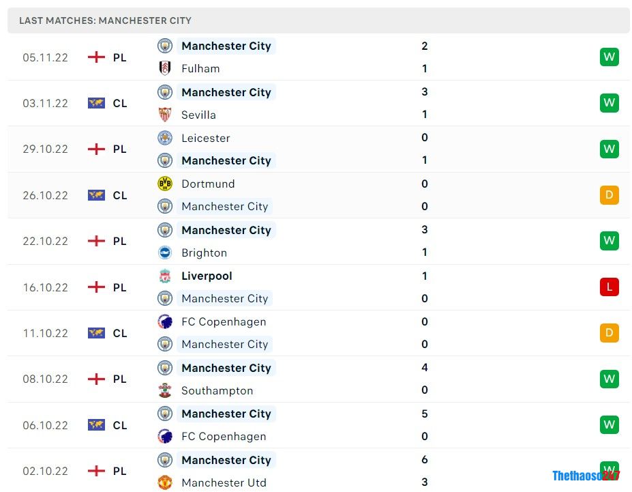
Task: Click the Fulham club crest icon
Action: 165,68
